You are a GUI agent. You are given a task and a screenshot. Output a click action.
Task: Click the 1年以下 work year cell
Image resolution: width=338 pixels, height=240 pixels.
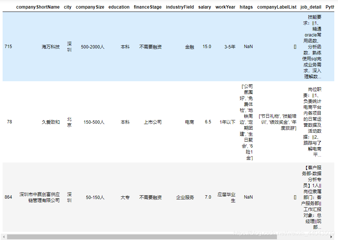[227, 122]
